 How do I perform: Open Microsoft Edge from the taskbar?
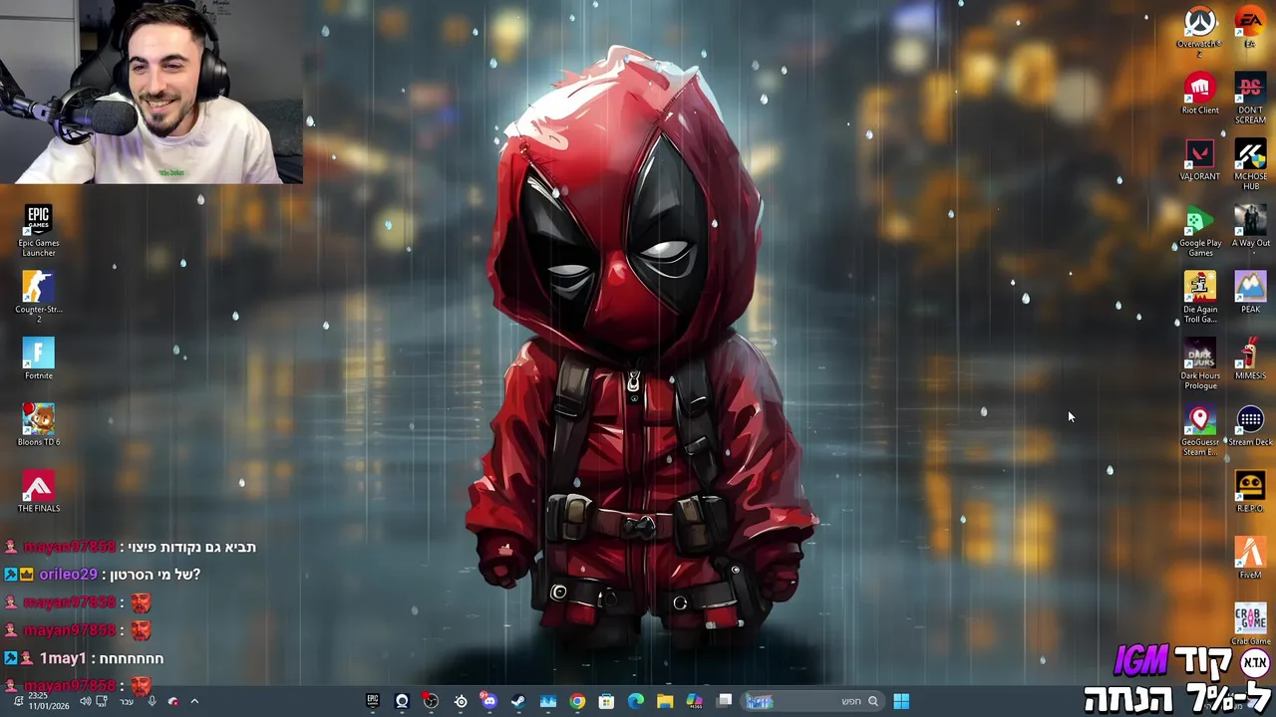click(x=636, y=701)
